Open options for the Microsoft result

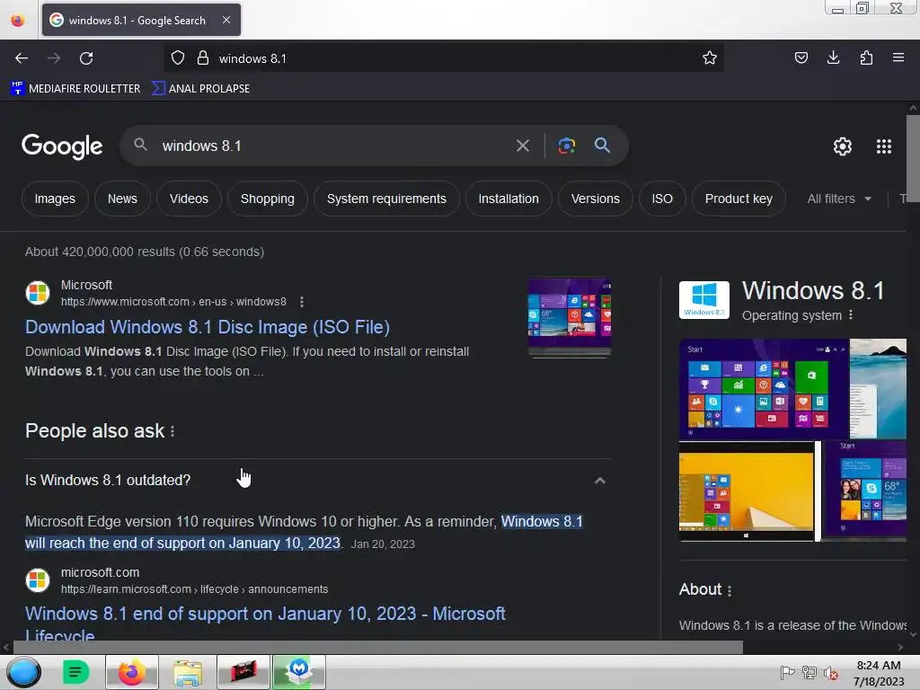(x=302, y=302)
